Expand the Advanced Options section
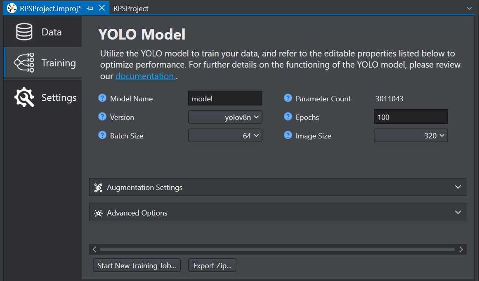Screen dimensions: 479x281 click(278, 213)
